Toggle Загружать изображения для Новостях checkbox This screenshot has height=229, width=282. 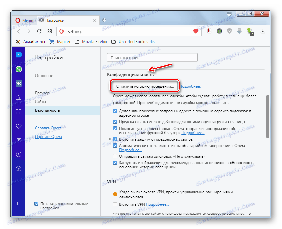(x=115, y=163)
